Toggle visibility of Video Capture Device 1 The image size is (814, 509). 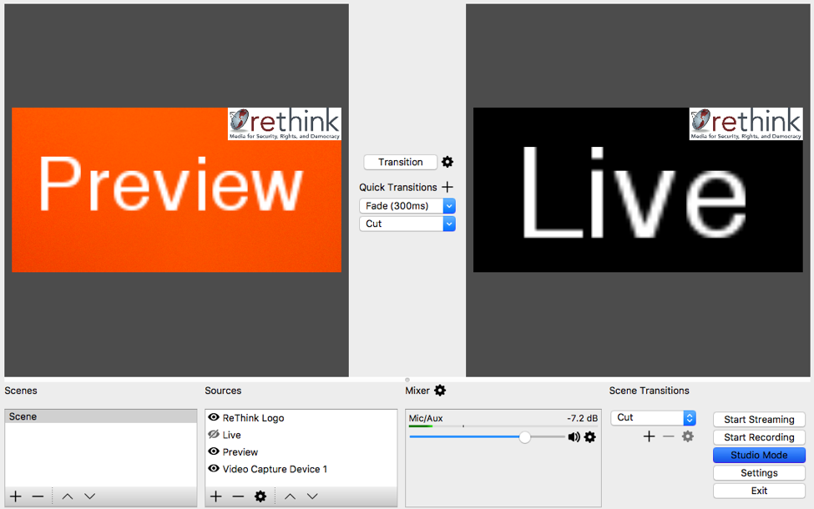click(x=214, y=469)
